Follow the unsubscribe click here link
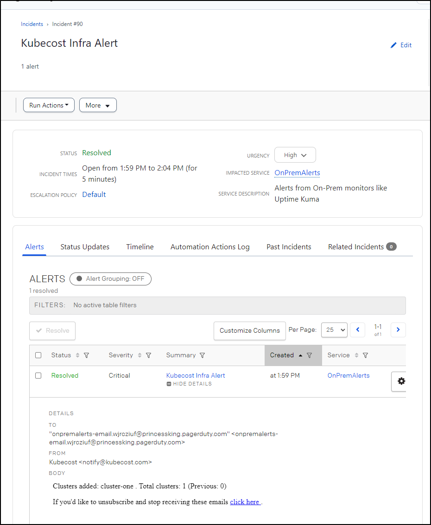This screenshot has width=431, height=525. click(x=245, y=502)
